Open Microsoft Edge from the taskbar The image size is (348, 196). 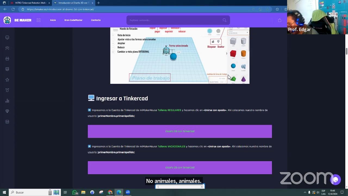[119, 192]
